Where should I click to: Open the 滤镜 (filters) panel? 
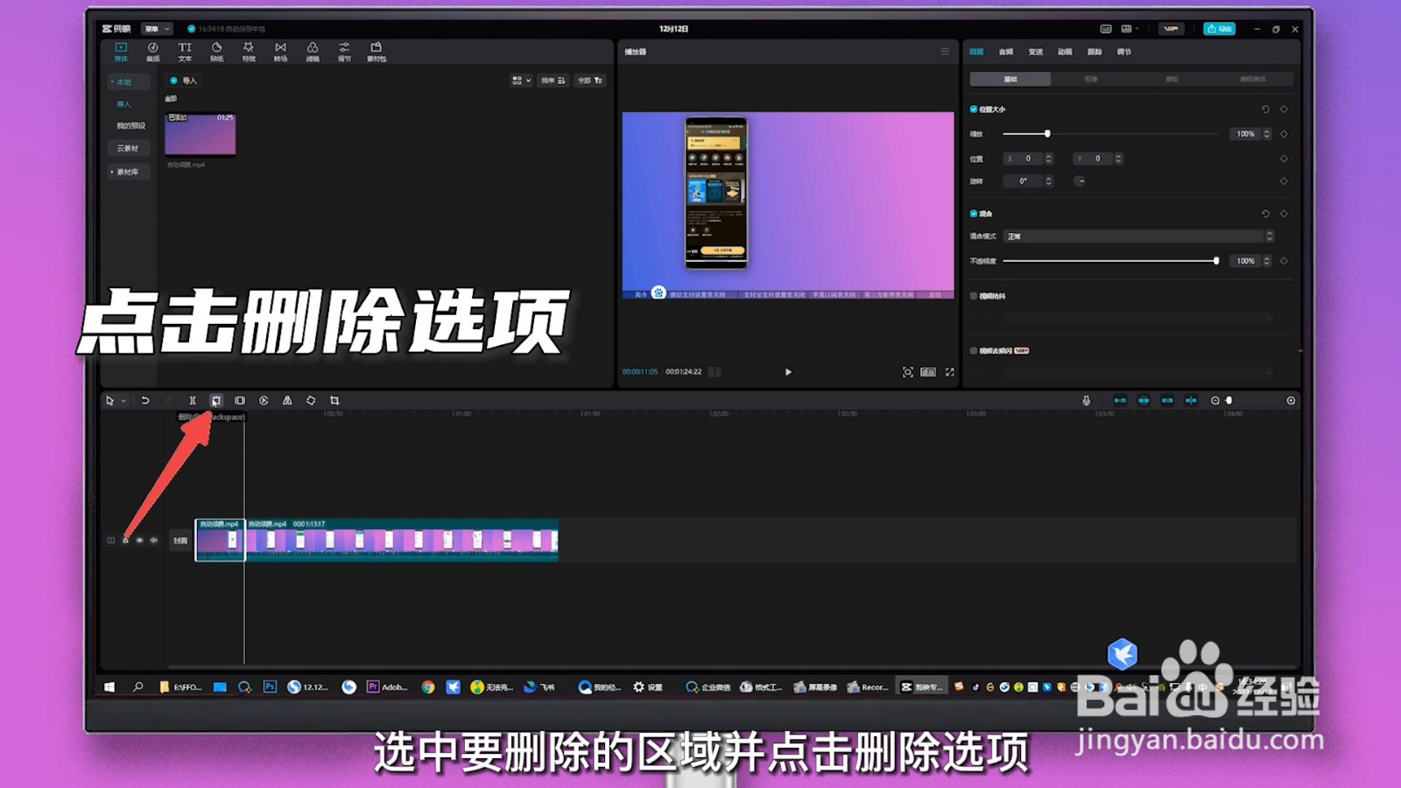click(x=313, y=50)
